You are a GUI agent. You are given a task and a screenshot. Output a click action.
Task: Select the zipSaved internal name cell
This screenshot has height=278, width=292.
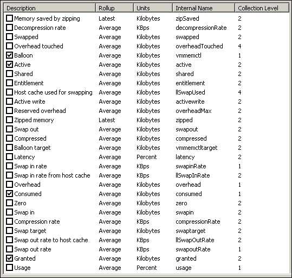pyautogui.click(x=187, y=18)
